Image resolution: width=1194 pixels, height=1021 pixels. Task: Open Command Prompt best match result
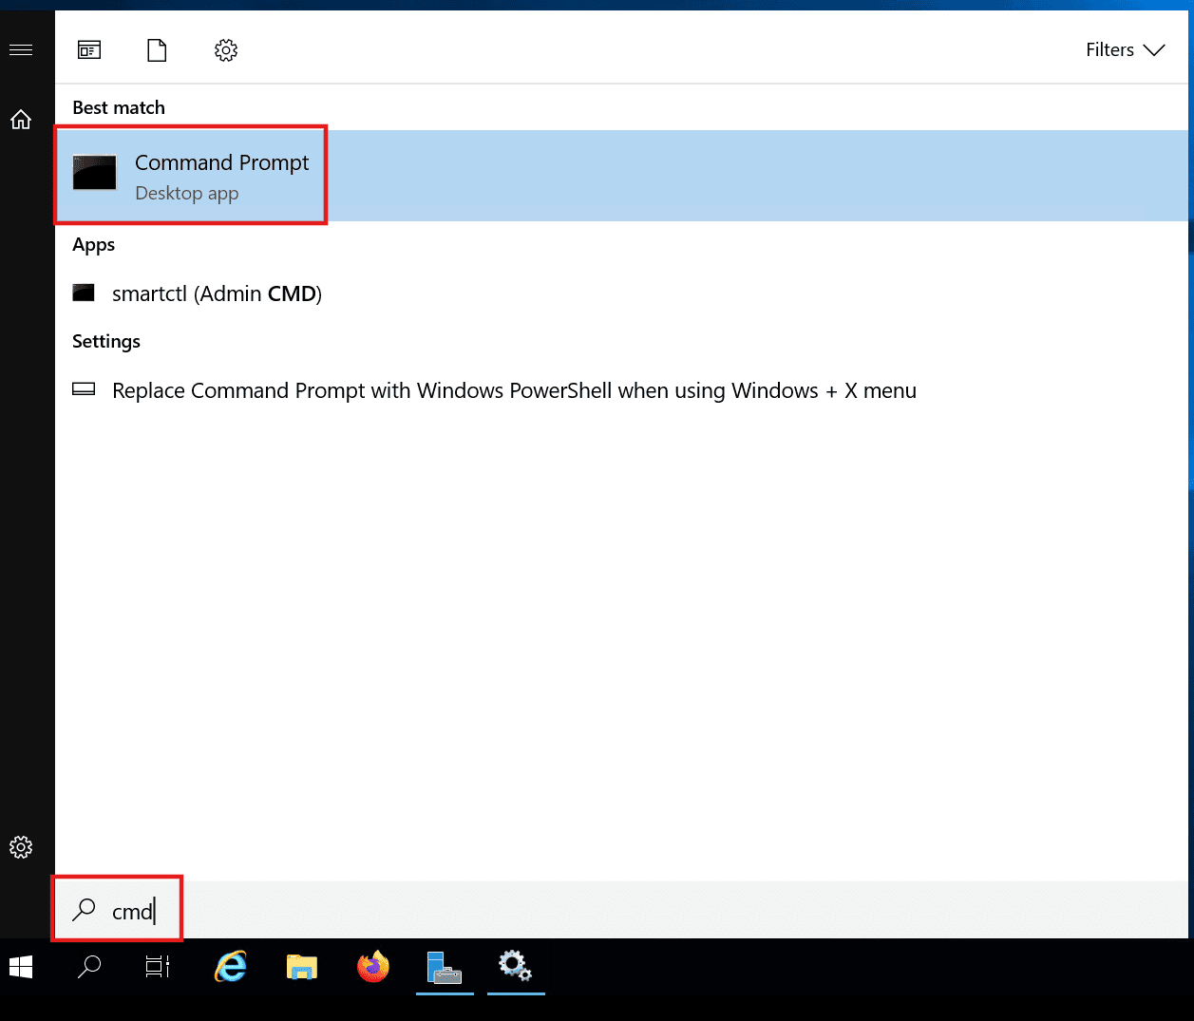[x=221, y=176]
